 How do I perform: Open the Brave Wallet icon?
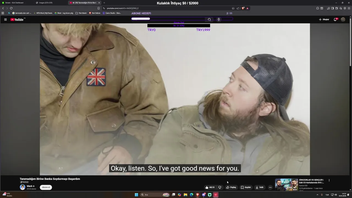337,8
